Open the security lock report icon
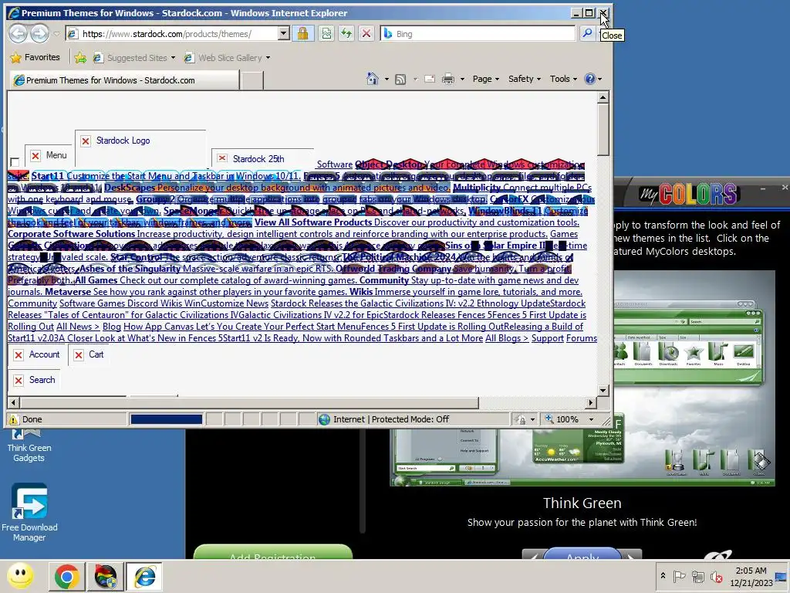Image resolution: width=790 pixels, height=593 pixels. coord(302,34)
